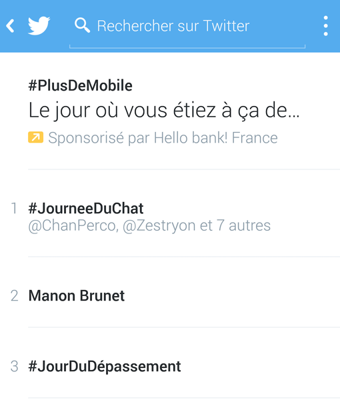
Task: Select blank space right of #JourDuDépassement
Action: (260, 367)
